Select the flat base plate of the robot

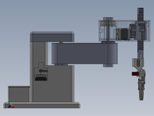click(42, 105)
